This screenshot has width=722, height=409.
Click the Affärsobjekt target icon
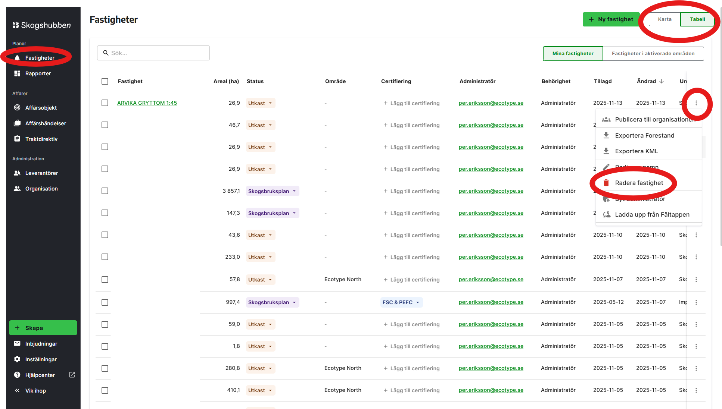point(17,108)
